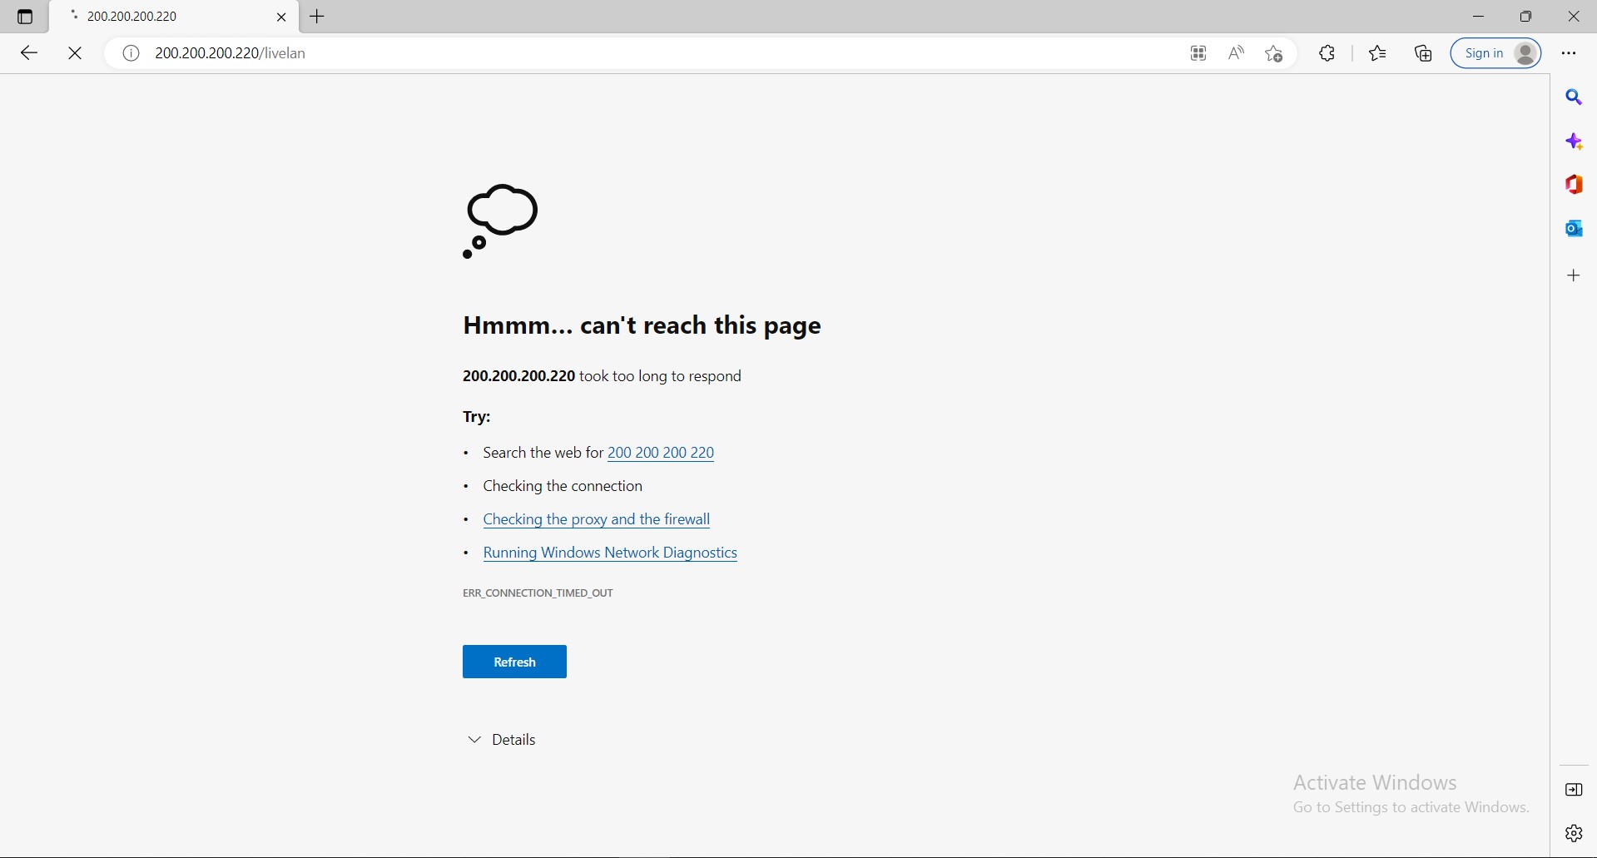
Task: Click the Sign in profile button
Action: 1496,53
